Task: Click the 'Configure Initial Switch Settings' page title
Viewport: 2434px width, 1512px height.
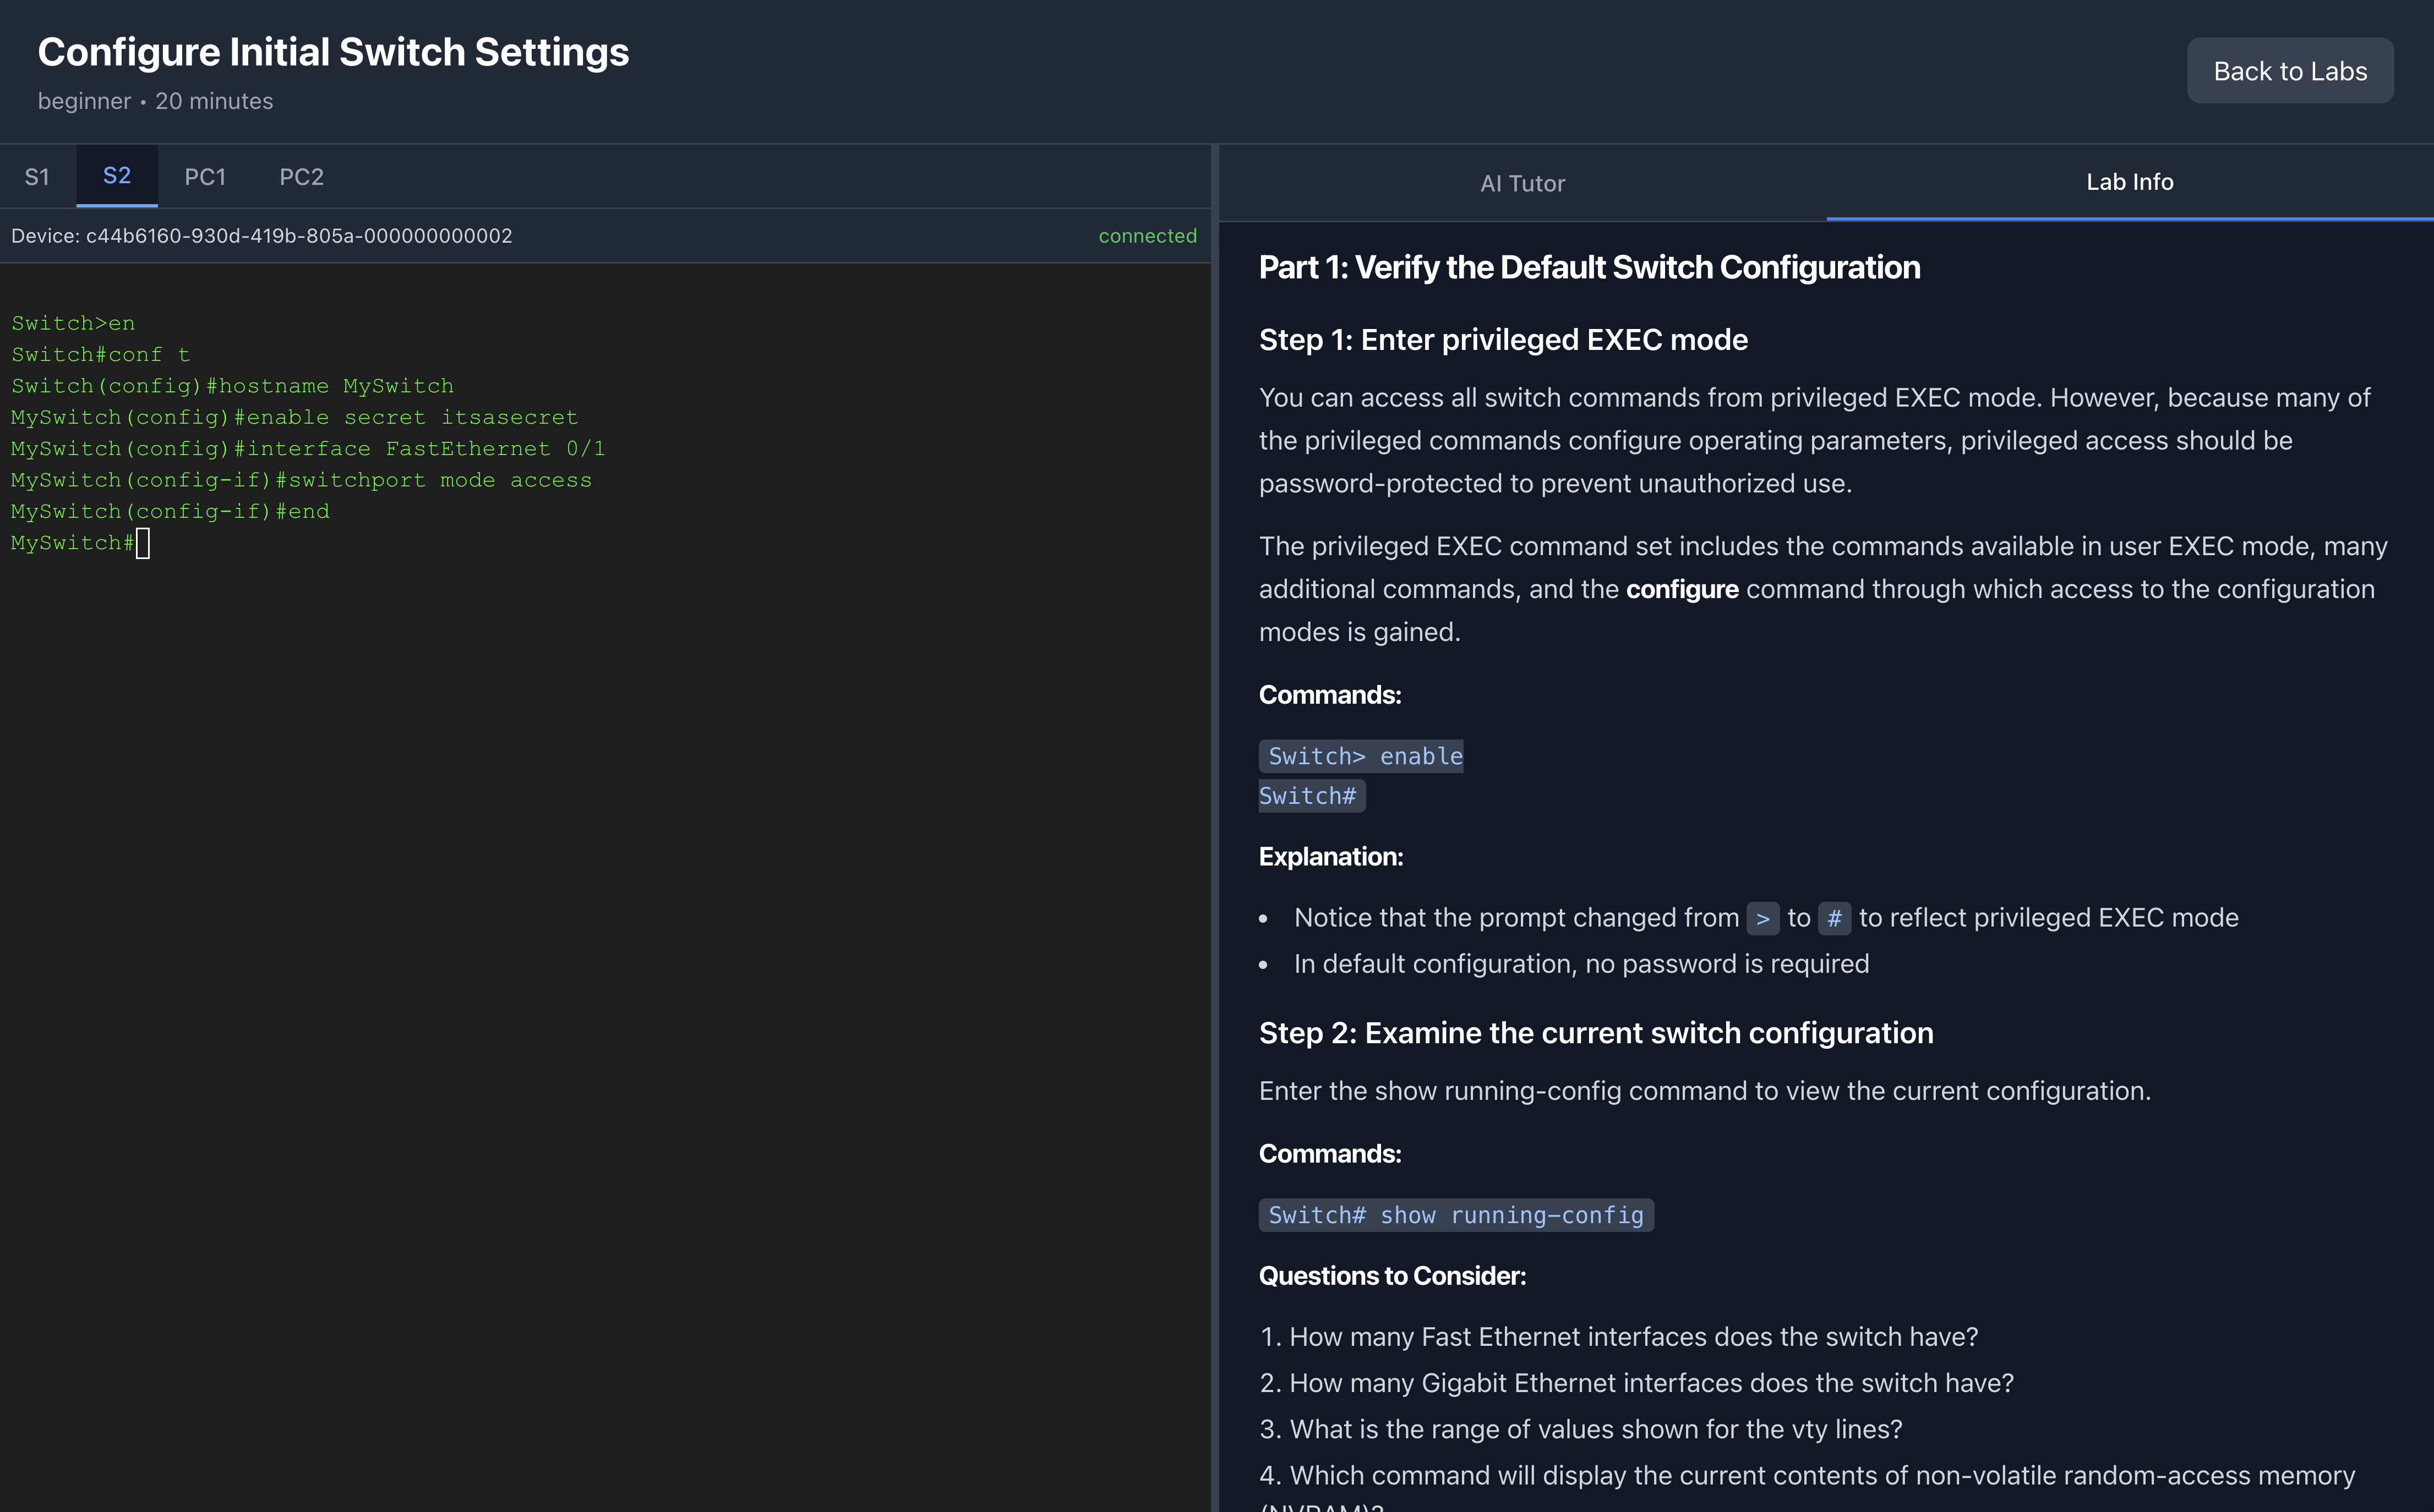Action: [333, 52]
